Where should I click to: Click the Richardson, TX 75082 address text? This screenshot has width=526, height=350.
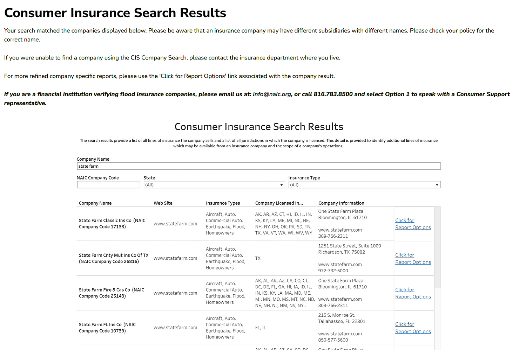[342, 252]
